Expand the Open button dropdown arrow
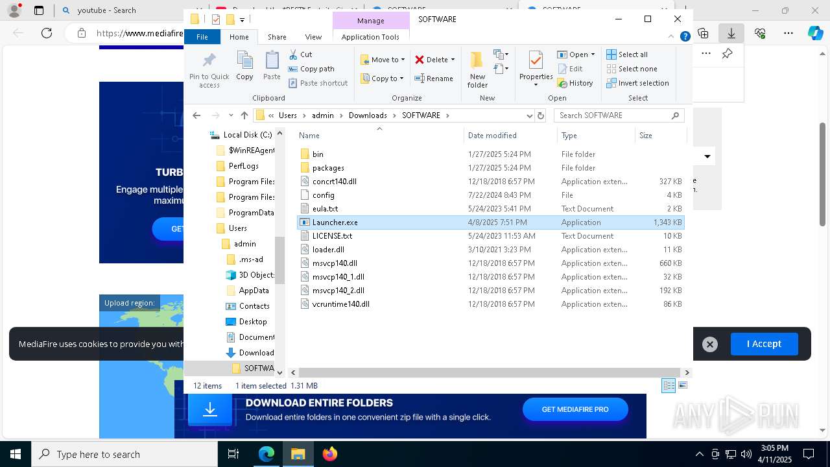830x467 pixels. pyautogui.click(x=593, y=54)
